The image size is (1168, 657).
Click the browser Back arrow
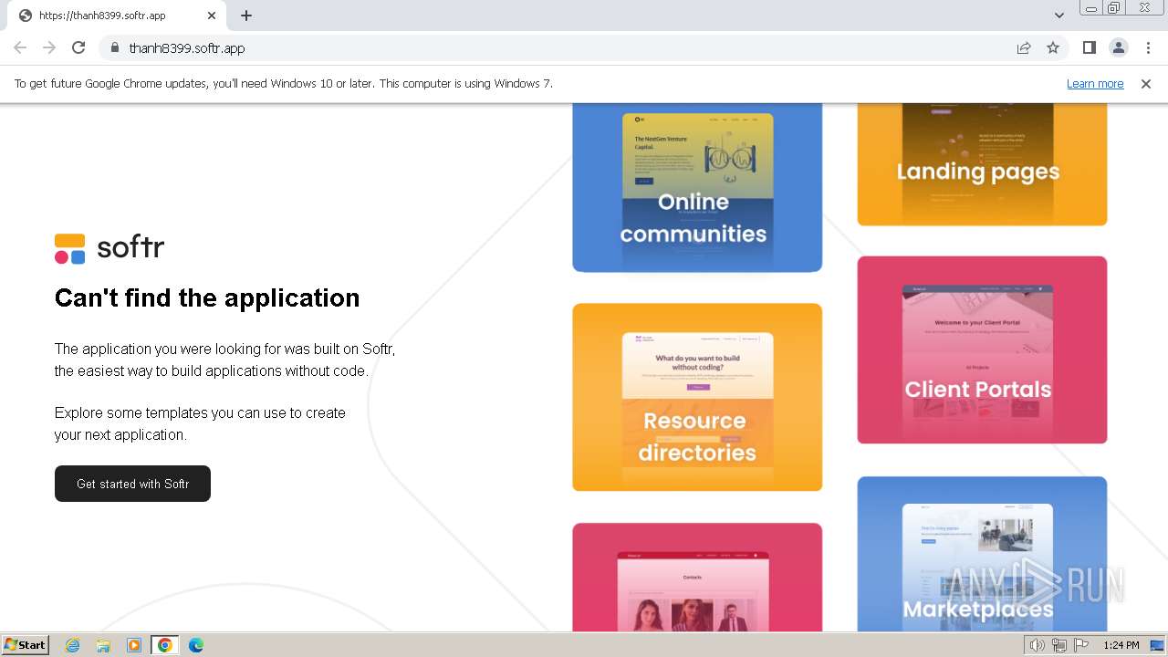(x=20, y=47)
